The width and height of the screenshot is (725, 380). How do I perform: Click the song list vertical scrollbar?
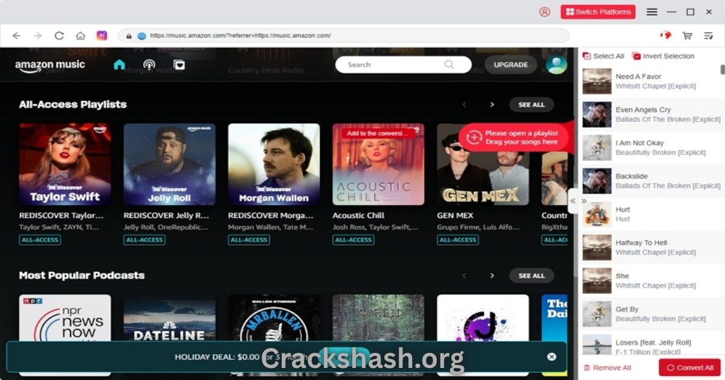pos(723,70)
